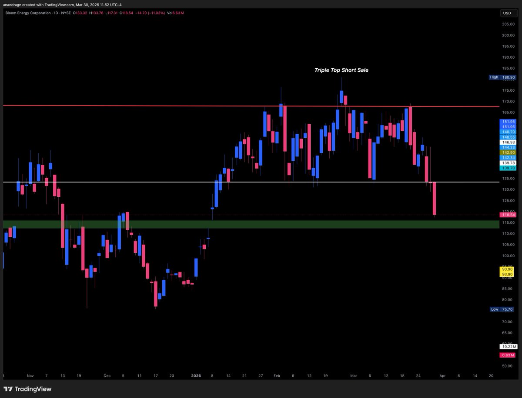Click the Bloom Energy Corporation symbol title
522x398 pixels.
28,13
